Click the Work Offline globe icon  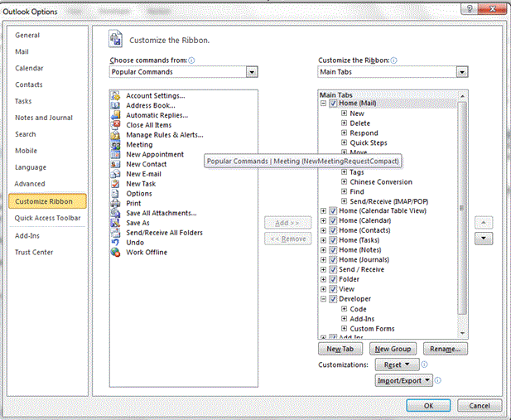(115, 253)
